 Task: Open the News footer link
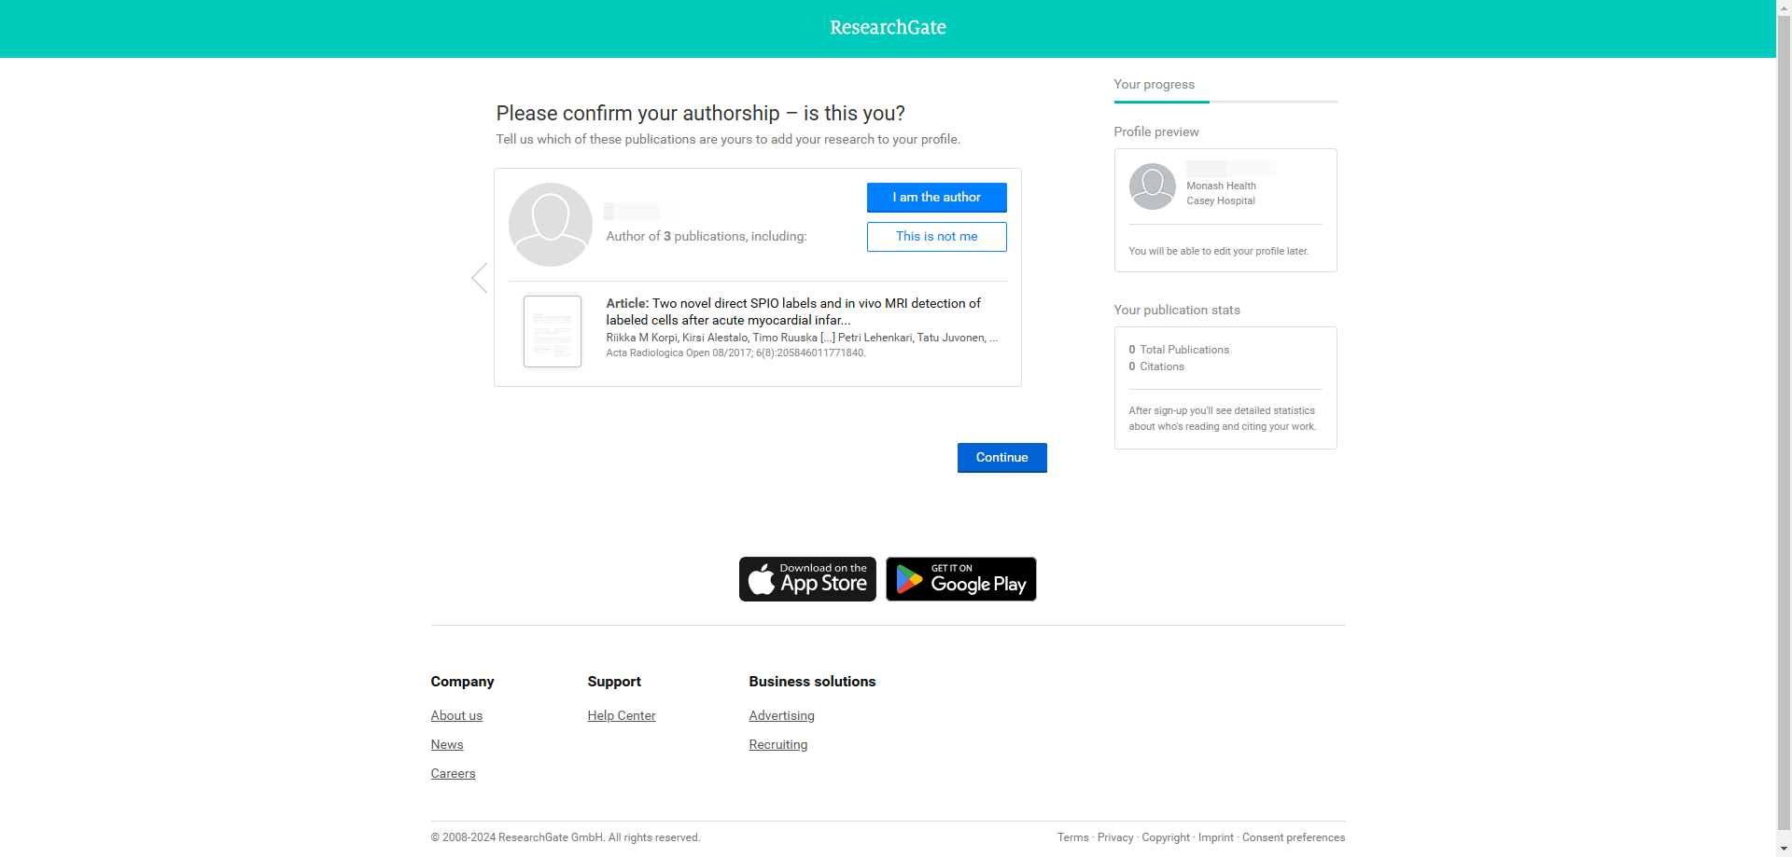(x=447, y=744)
